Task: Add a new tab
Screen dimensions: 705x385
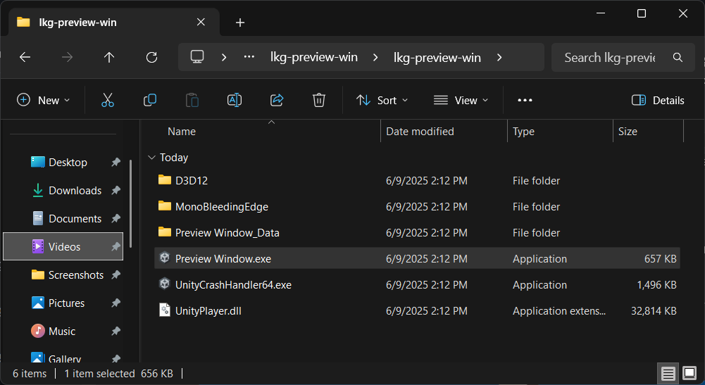Action: [240, 23]
